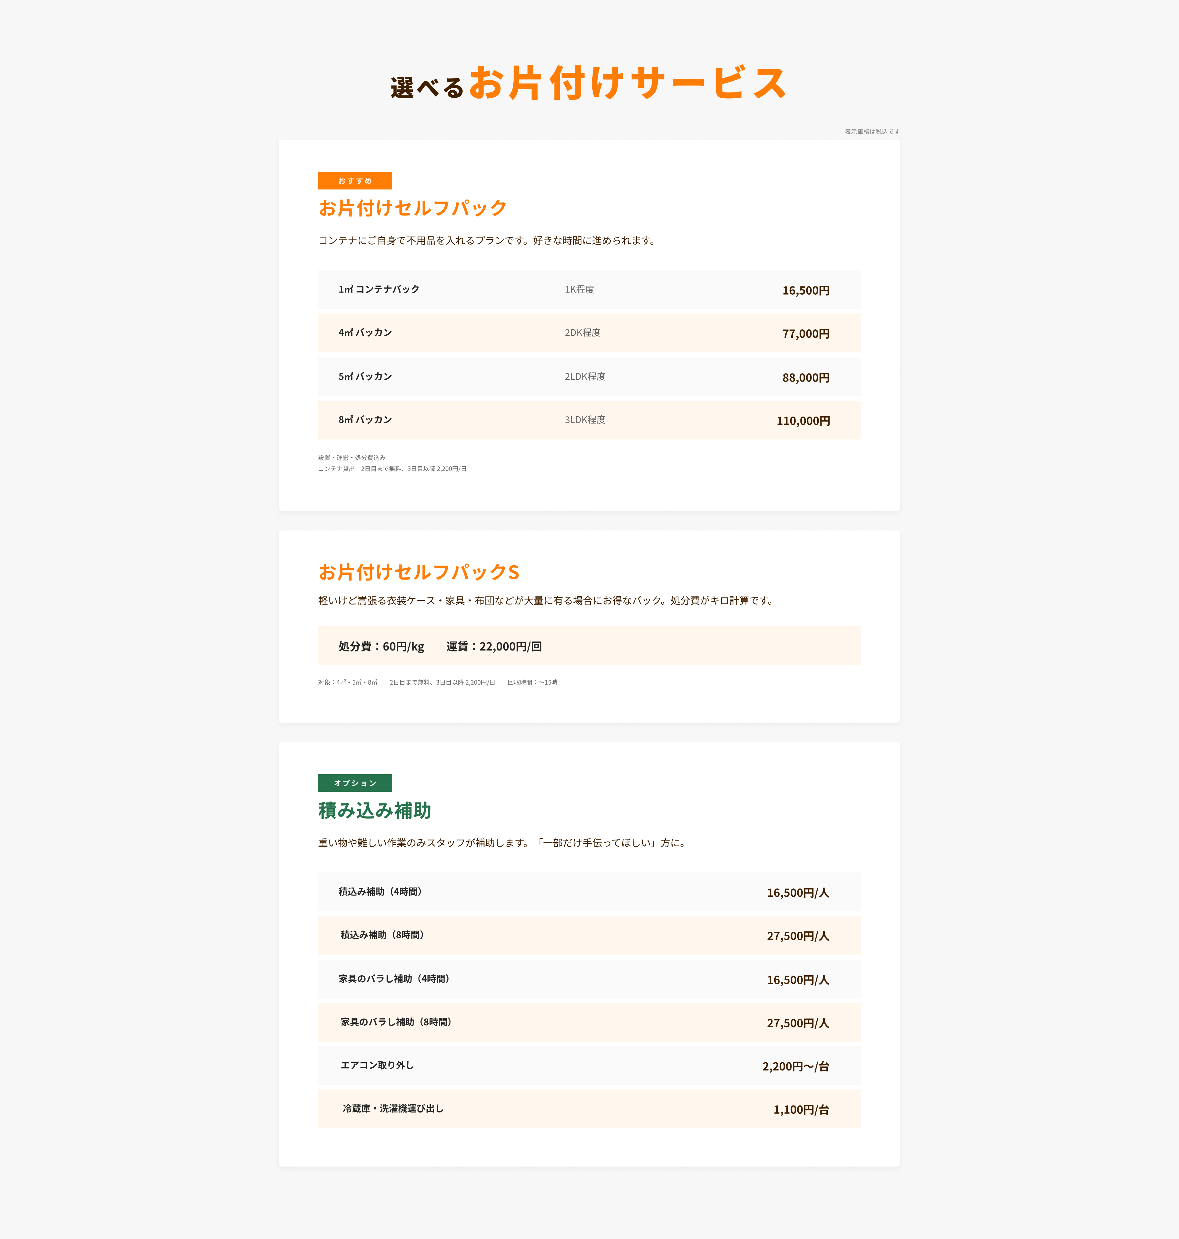Select the 8㎥ バッカン row label
Image resolution: width=1179 pixels, height=1239 pixels.
point(364,420)
